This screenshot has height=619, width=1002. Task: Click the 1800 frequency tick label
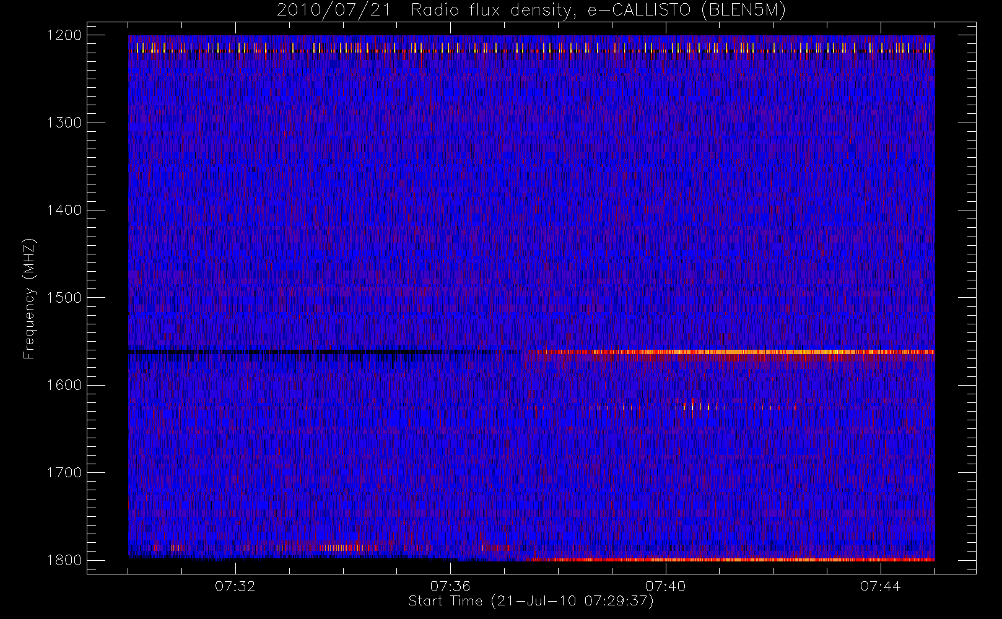pos(64,560)
